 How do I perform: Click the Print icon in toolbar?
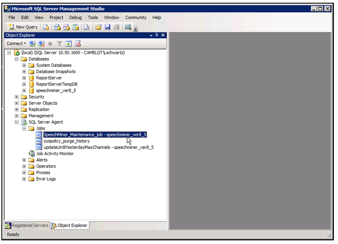point(117,27)
